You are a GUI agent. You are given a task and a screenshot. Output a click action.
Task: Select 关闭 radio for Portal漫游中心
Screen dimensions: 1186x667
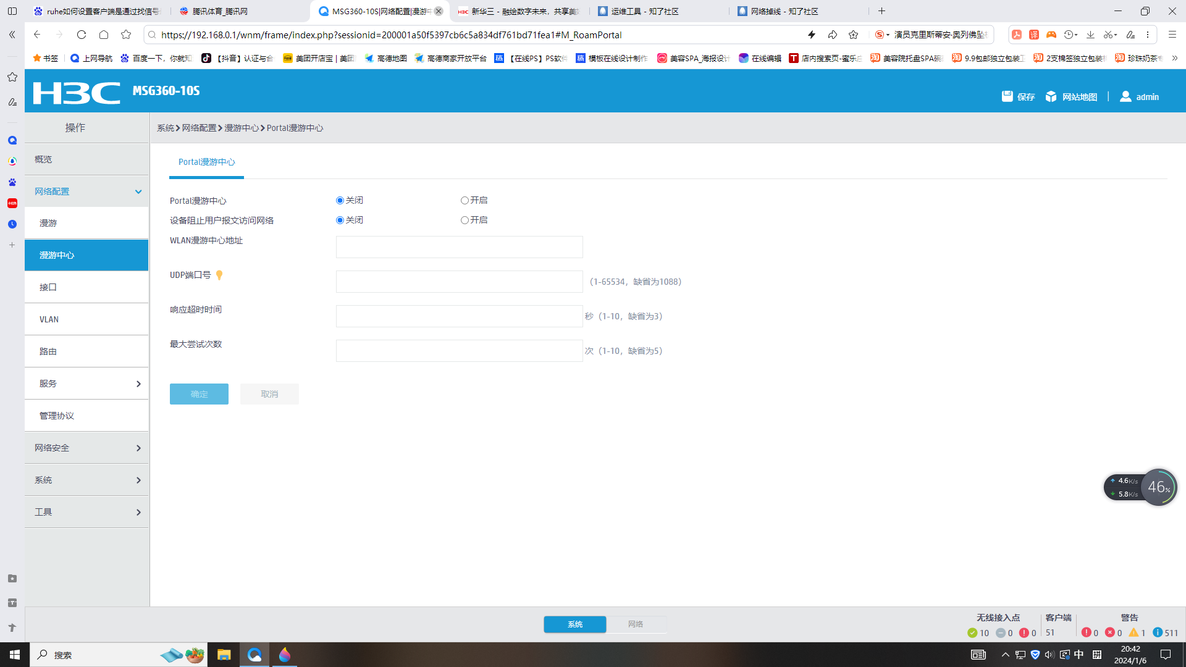pyautogui.click(x=340, y=201)
